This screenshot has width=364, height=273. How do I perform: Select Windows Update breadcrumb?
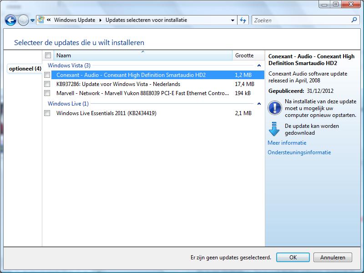tap(75, 20)
